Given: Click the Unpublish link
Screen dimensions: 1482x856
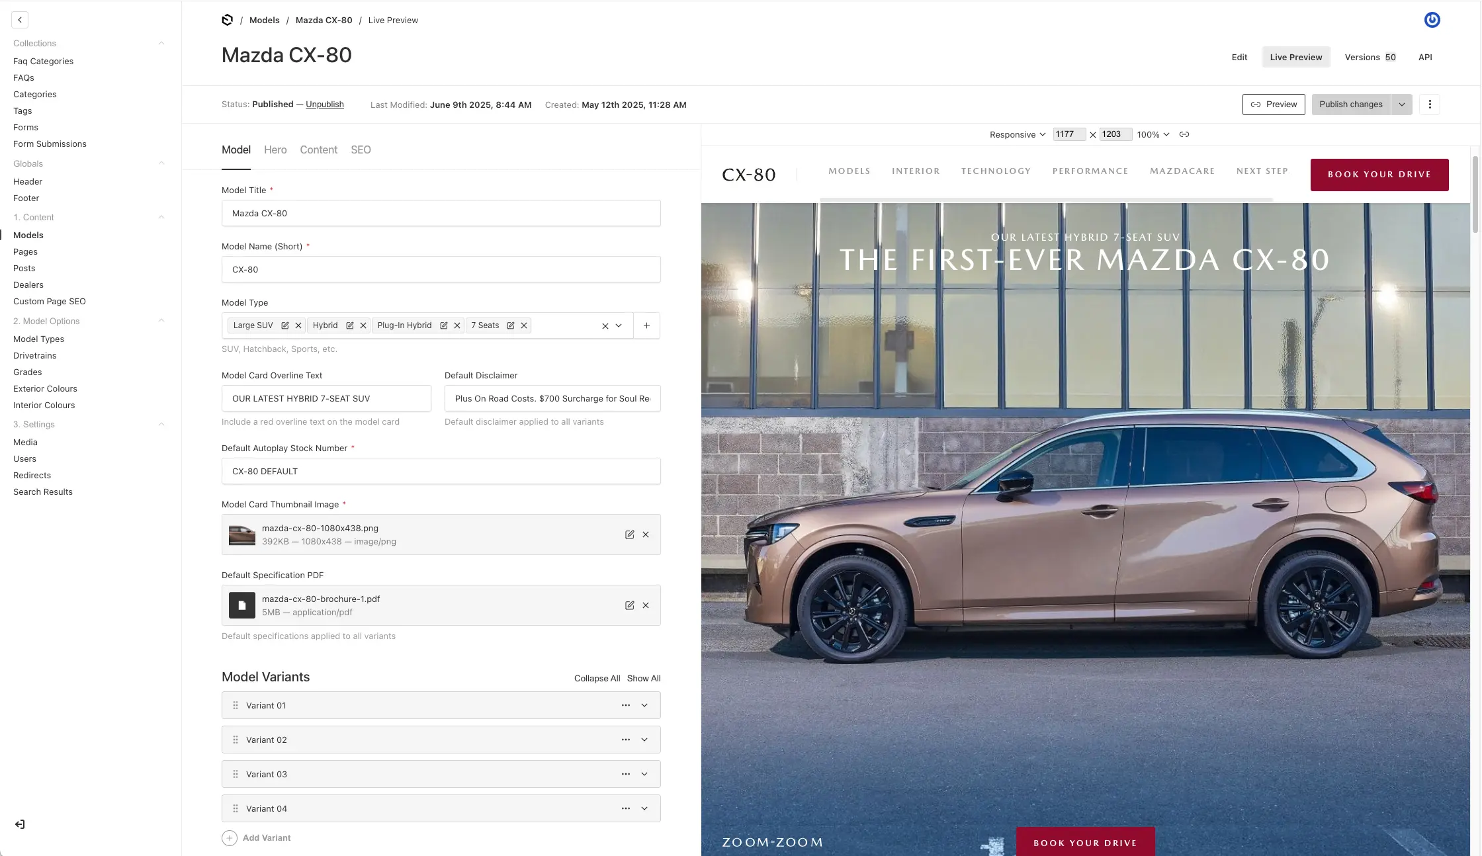Looking at the screenshot, I should click(x=324, y=105).
